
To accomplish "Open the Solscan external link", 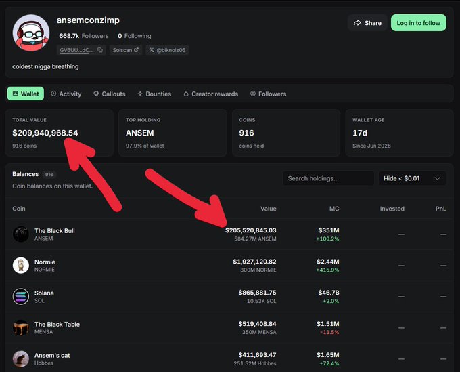I will coord(126,50).
